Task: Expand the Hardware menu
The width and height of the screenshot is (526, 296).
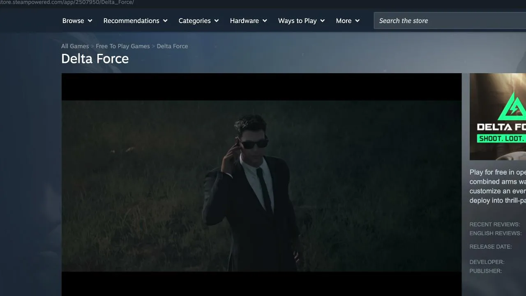Action: click(x=249, y=21)
